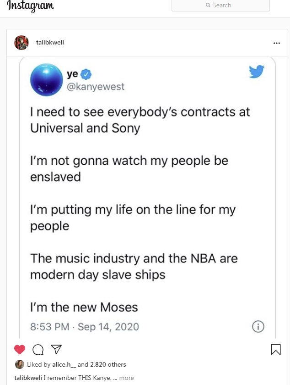Click the liker's small avatar
Viewport: 290px width, 385px height.
[20, 364]
